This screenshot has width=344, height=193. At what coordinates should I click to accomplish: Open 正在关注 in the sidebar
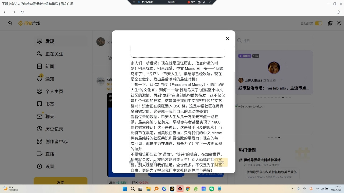pos(61,54)
